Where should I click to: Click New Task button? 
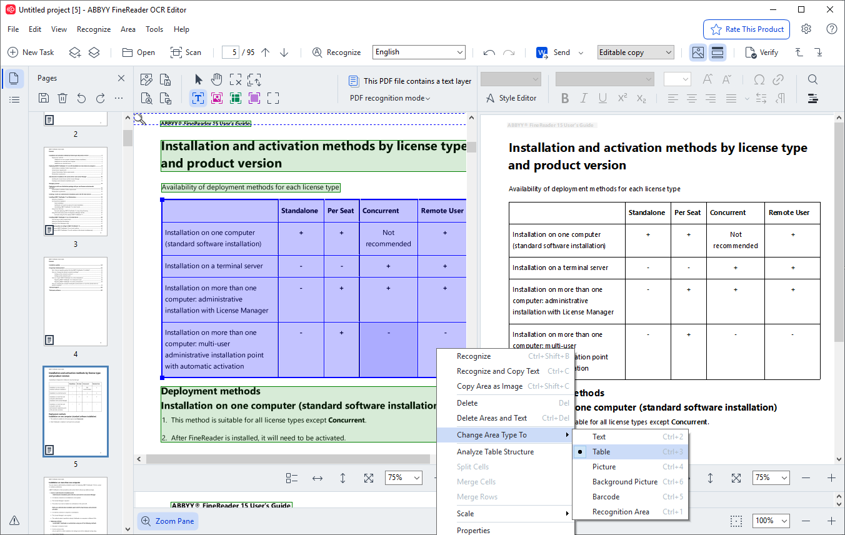point(31,52)
